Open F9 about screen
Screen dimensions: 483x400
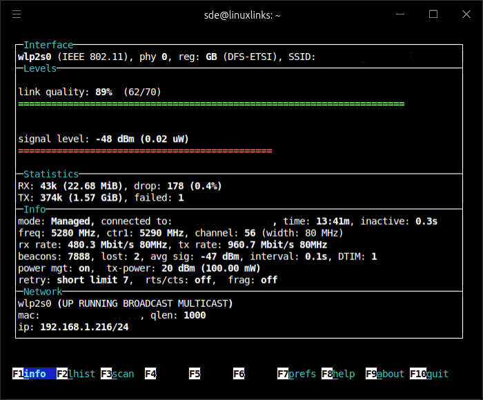[x=385, y=374]
